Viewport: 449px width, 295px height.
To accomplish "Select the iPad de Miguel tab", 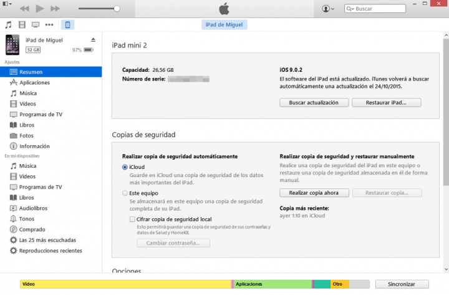I will (x=224, y=24).
